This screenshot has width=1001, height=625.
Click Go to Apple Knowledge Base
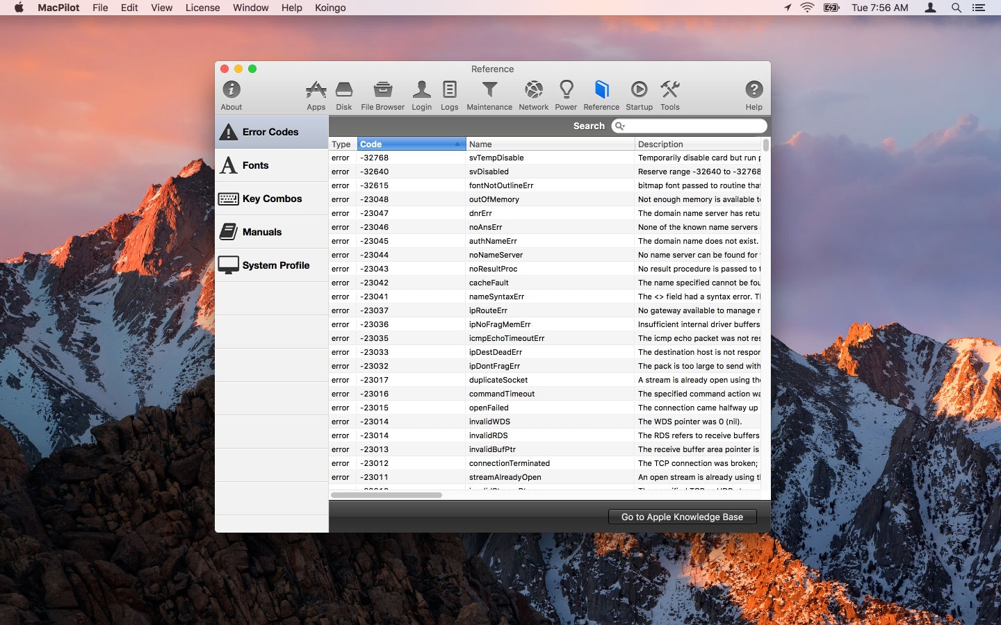pos(682,517)
